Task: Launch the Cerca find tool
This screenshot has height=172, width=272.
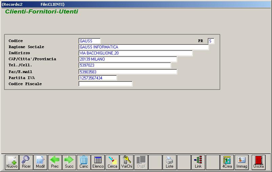Action: (x=112, y=162)
